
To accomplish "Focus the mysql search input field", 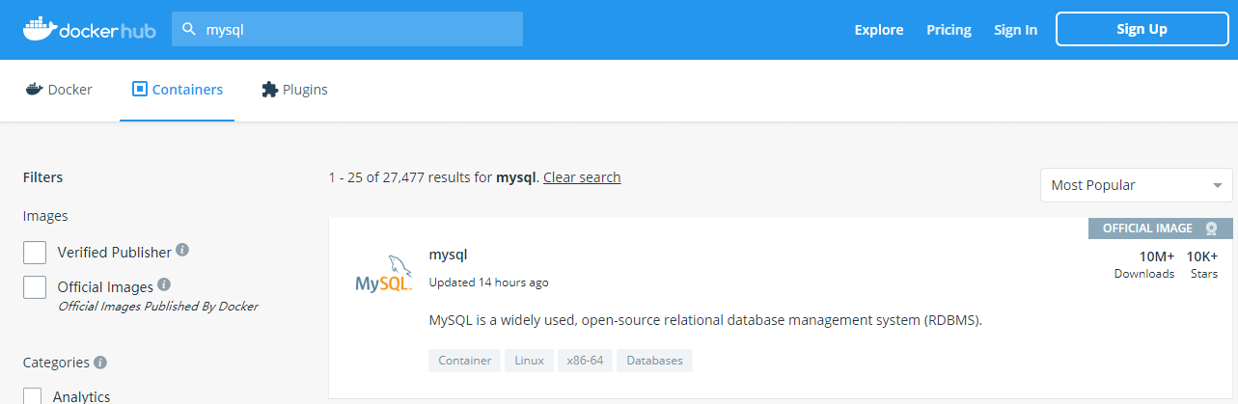I will point(347,29).
